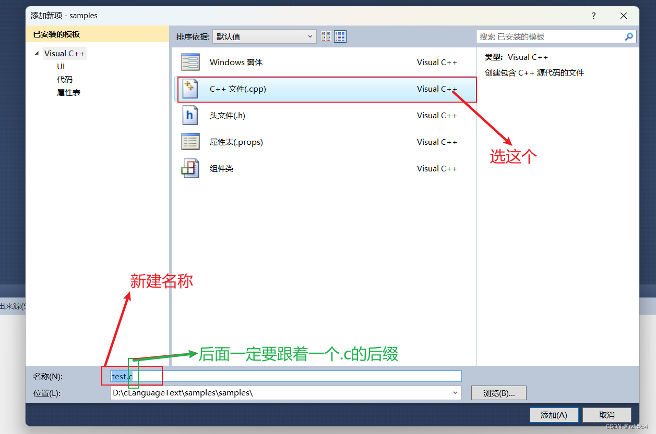Select the 代码 category
Image resolution: width=656 pixels, height=434 pixels.
click(65, 79)
